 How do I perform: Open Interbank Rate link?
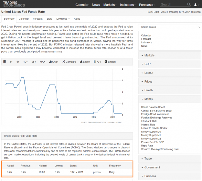coord(149,121)
